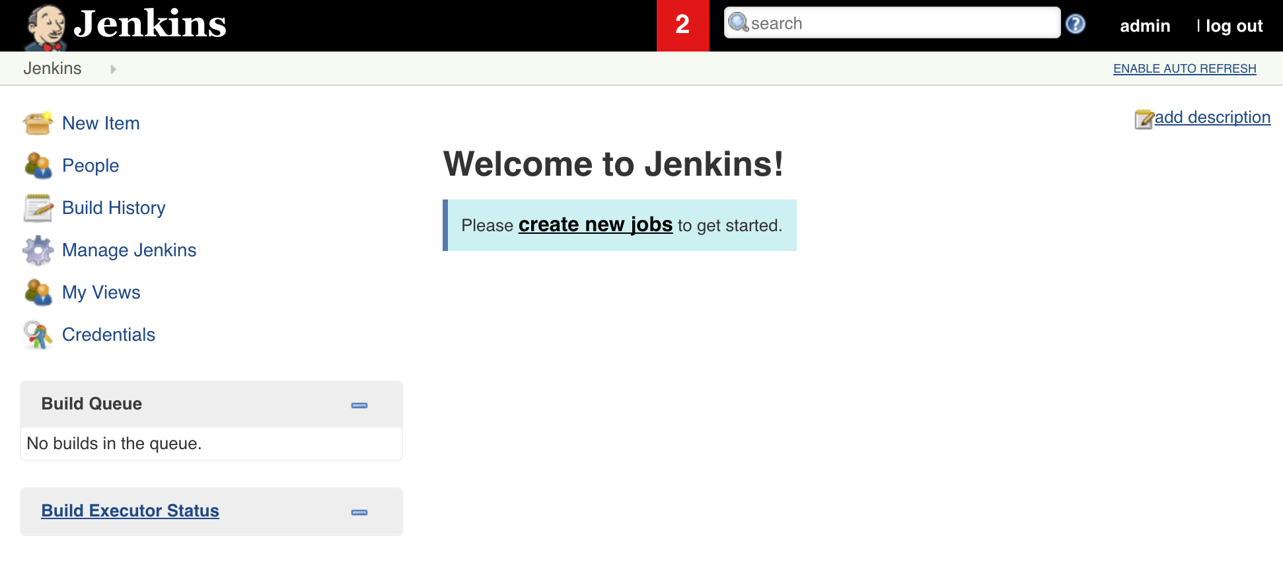Open My Views in the sidebar
Viewport: 1283px width, 568px height.
click(101, 293)
